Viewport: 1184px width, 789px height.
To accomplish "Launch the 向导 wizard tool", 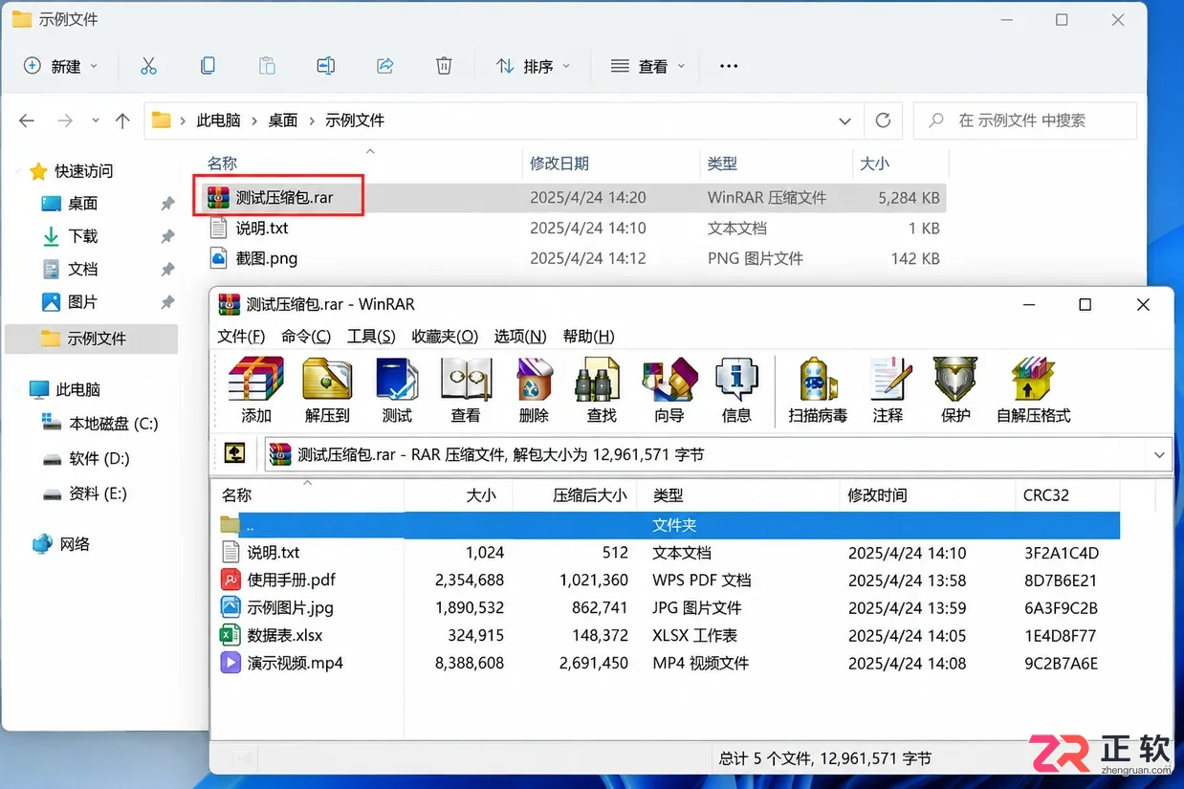I will click(x=669, y=389).
